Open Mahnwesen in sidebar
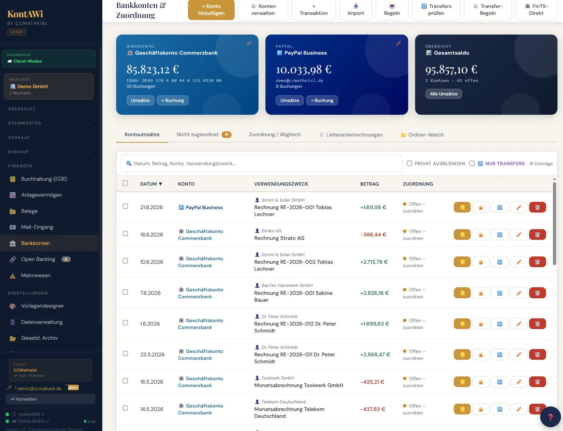The image size is (563, 431). click(49, 275)
